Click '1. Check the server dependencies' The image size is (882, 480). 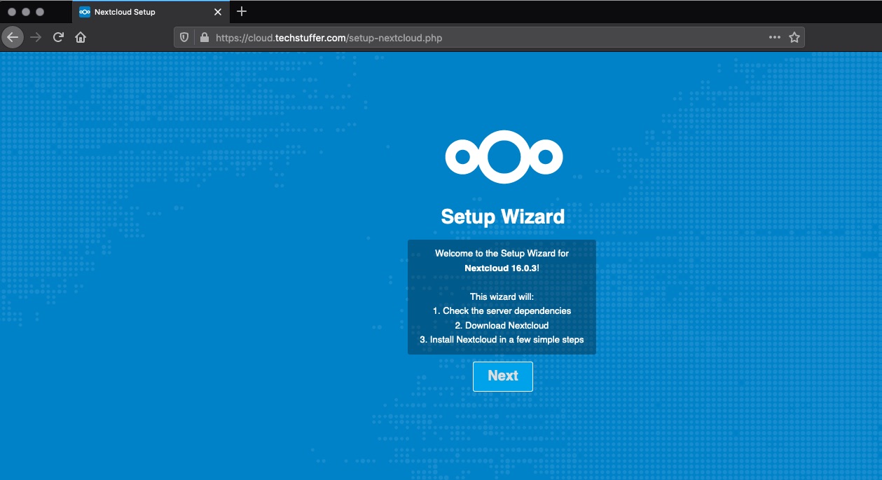coord(502,310)
